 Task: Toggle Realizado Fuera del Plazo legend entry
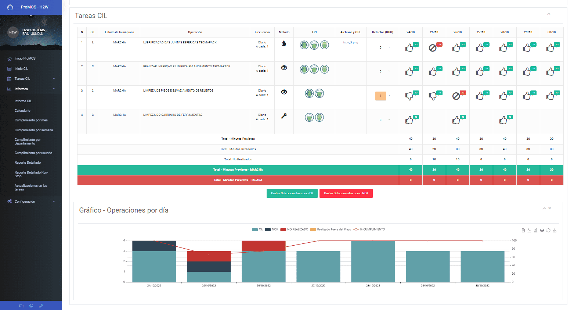click(x=331, y=229)
